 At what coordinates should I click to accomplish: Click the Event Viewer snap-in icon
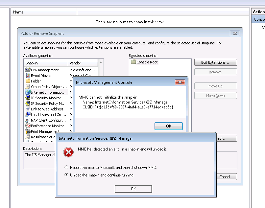pos(28,75)
